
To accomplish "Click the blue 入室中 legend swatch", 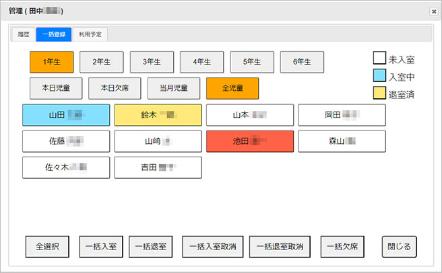I will click(x=380, y=77).
